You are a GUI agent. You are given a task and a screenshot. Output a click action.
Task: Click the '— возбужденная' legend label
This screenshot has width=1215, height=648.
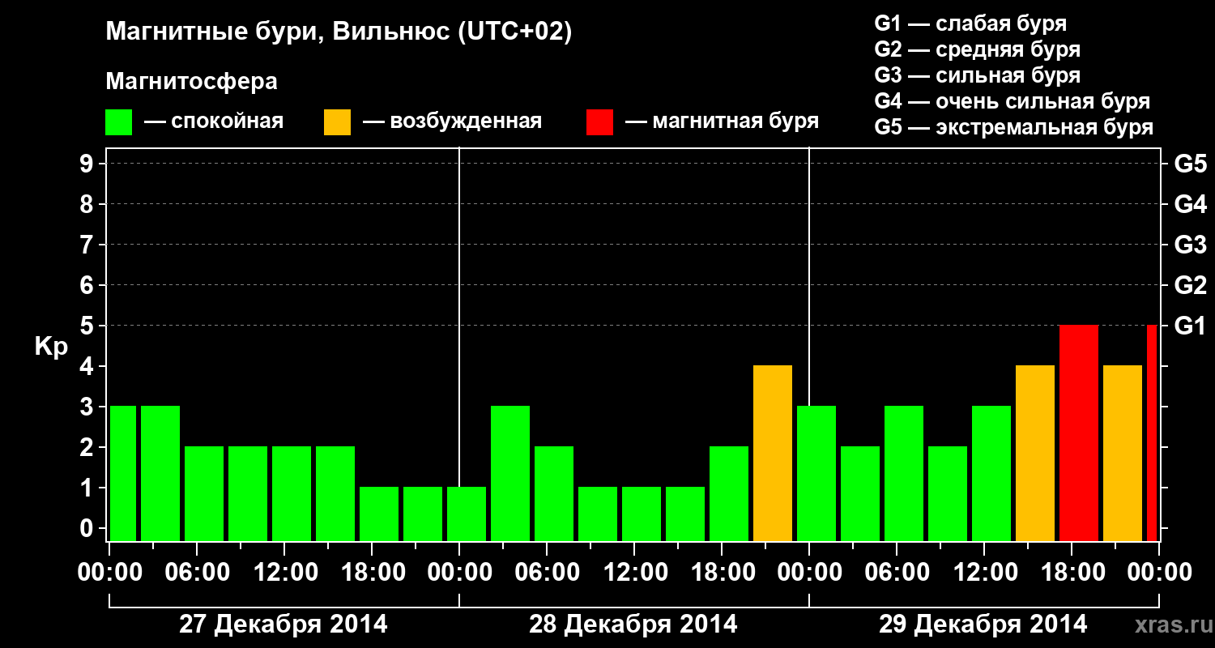point(452,122)
